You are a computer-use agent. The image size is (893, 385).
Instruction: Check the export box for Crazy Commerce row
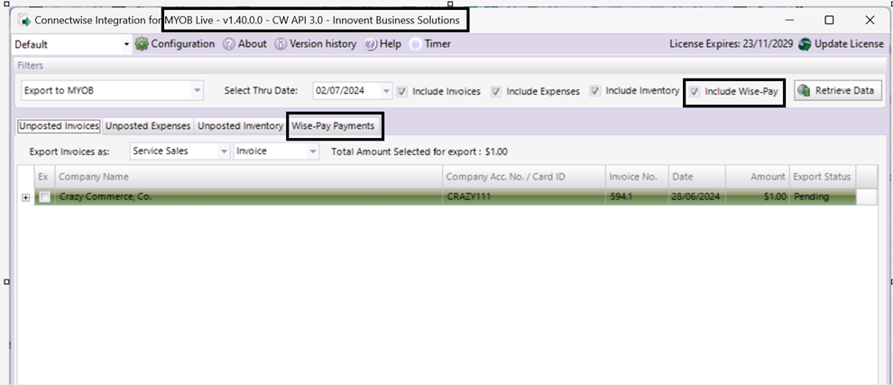pos(44,197)
